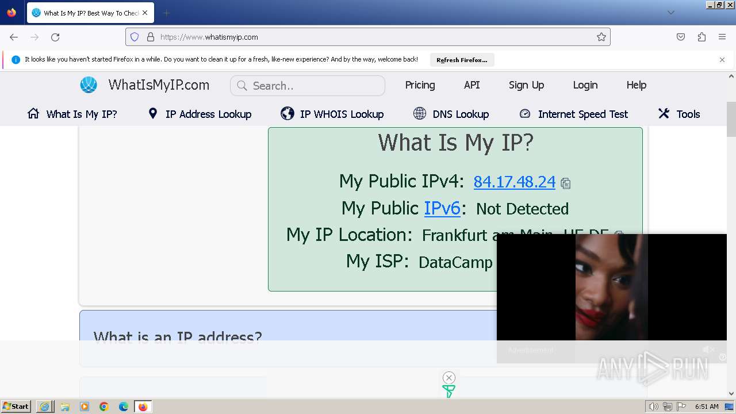Save page to Pocket
This screenshot has height=414, width=736.
[681, 37]
